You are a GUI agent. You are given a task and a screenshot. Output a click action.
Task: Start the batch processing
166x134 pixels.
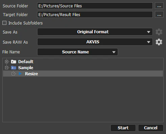pos(123,128)
